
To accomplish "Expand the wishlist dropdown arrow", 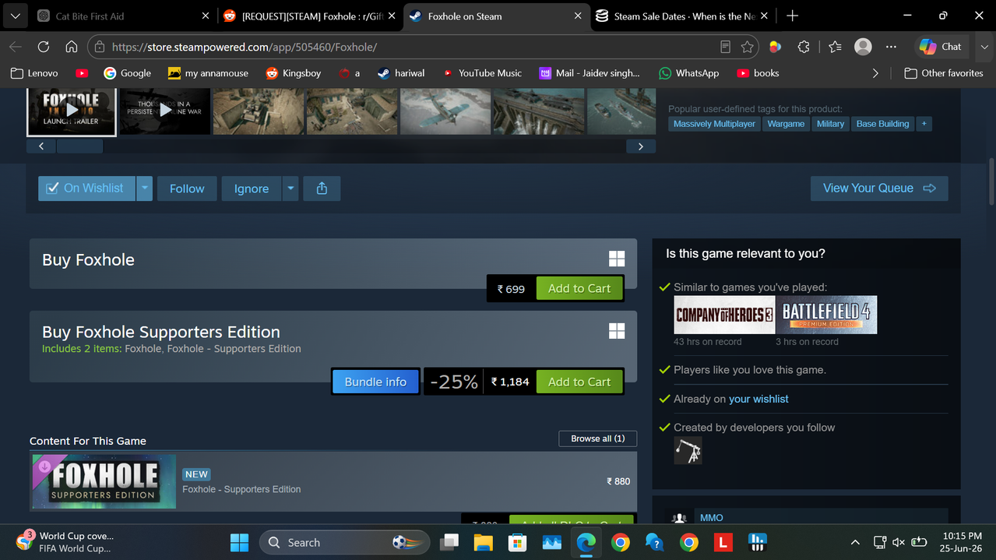I will tap(144, 188).
